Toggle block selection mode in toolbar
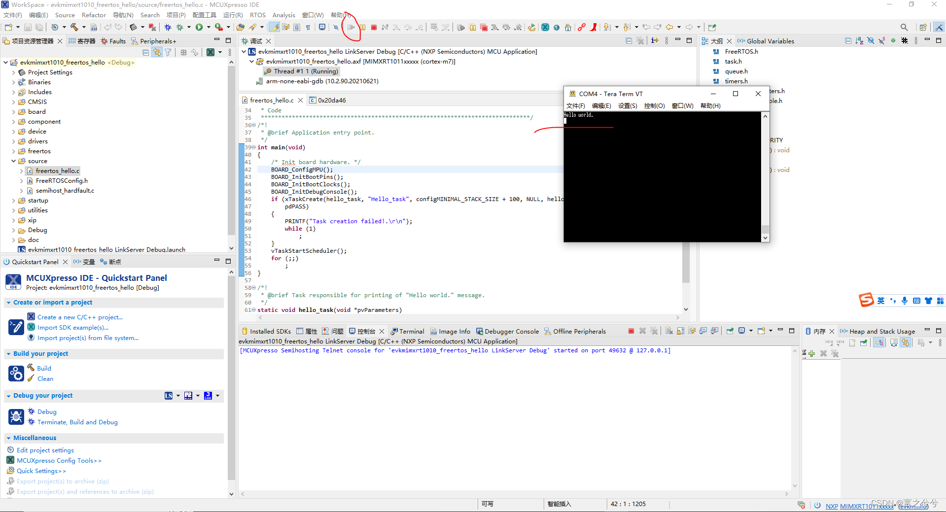The height and width of the screenshot is (512, 946). click(297, 27)
